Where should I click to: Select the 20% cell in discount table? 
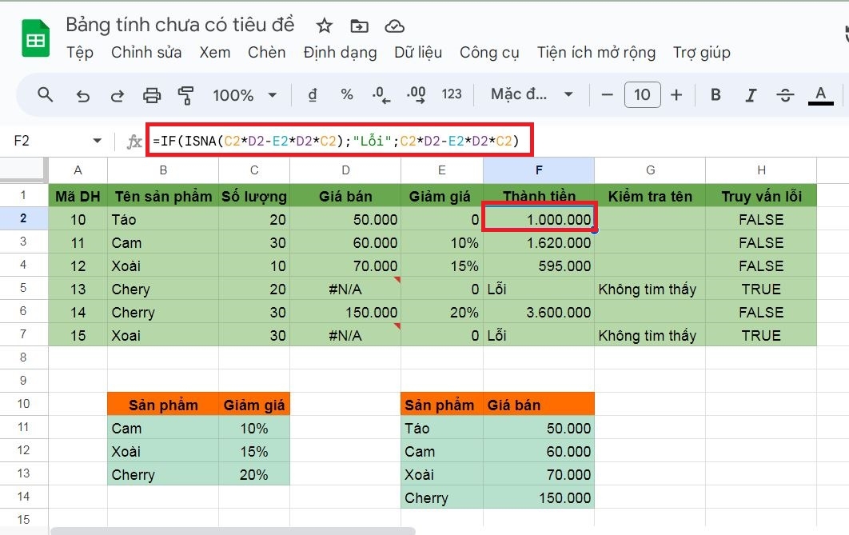[x=254, y=474]
